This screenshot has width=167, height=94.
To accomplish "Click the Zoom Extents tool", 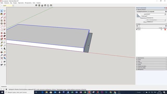I will tap(2, 58).
